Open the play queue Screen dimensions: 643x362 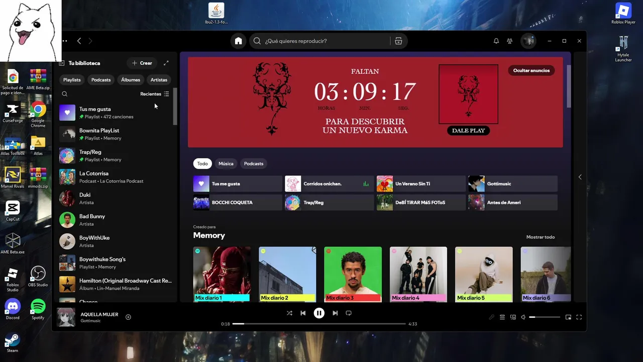pyautogui.click(x=502, y=317)
